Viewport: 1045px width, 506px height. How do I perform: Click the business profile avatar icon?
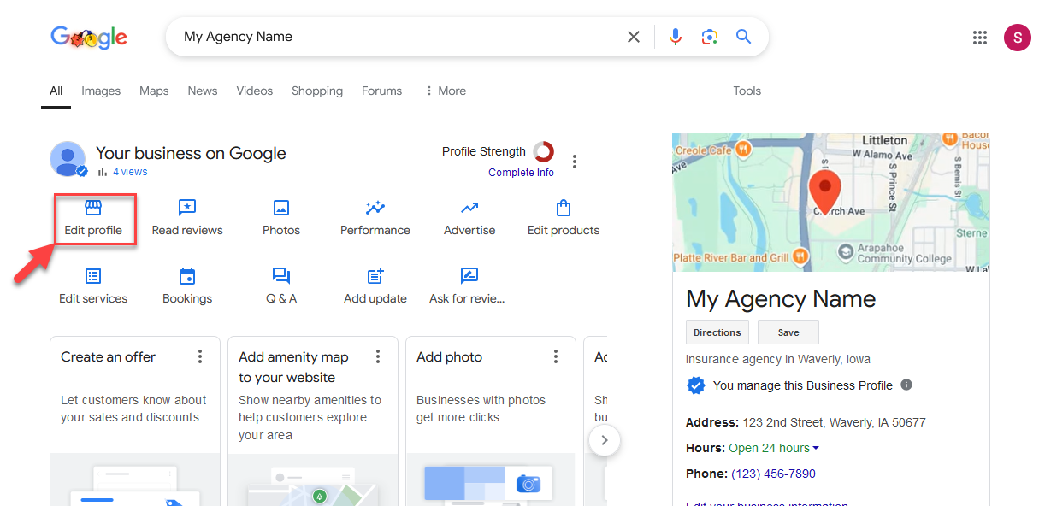pos(68,159)
